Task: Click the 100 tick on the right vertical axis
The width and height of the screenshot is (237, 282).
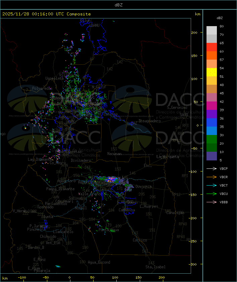Action: tap(194, 79)
